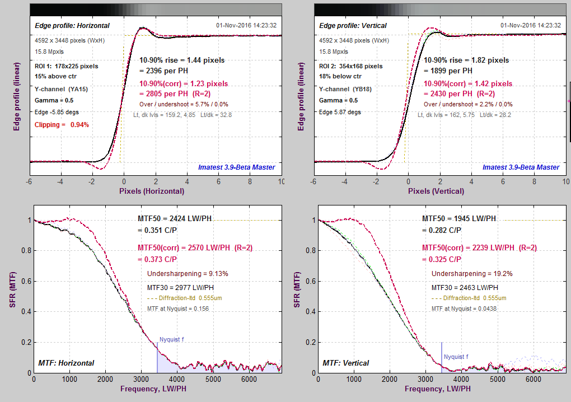Click 'MTF30 = 2463 LW/PH' text

coord(465,288)
